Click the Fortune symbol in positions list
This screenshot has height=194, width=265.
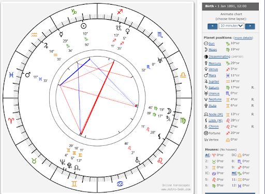coord(206,133)
